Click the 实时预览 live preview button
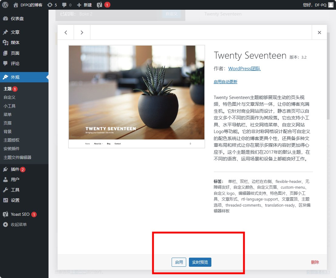336x278 pixels. tap(200, 262)
